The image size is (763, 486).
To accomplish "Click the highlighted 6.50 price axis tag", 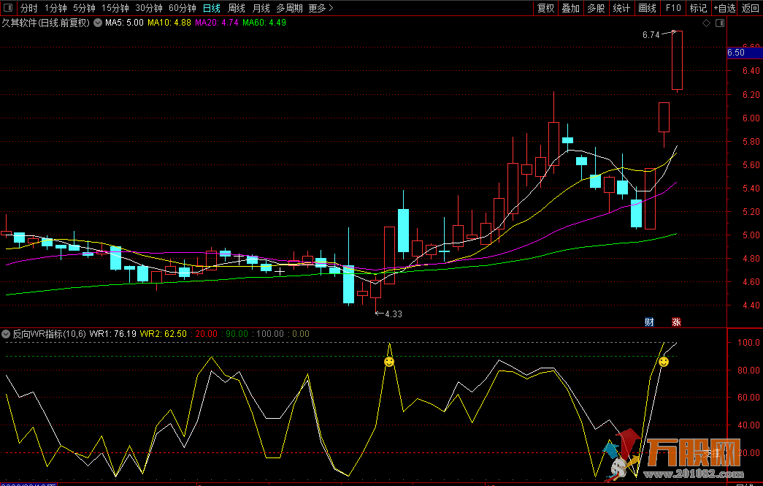I will [745, 53].
